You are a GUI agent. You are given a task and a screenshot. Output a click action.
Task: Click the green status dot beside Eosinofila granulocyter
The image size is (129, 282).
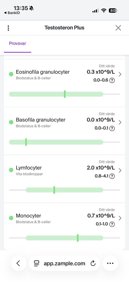point(11,74)
